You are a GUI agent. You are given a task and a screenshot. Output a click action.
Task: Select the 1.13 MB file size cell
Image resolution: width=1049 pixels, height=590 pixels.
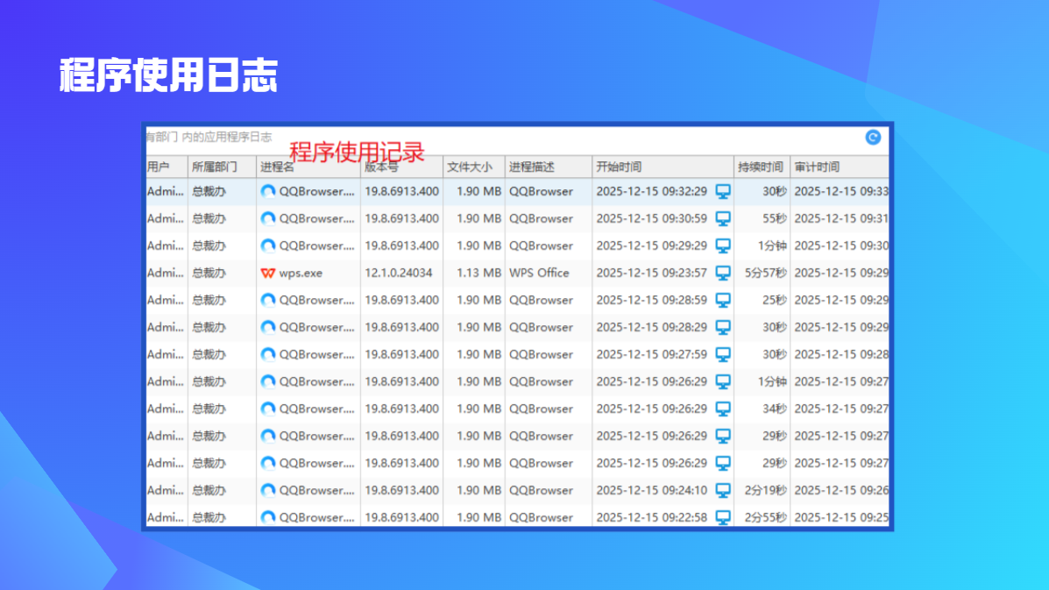pyautogui.click(x=478, y=273)
